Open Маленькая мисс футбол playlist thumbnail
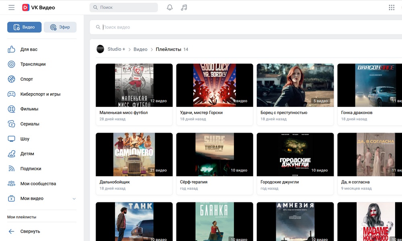 coord(134,85)
